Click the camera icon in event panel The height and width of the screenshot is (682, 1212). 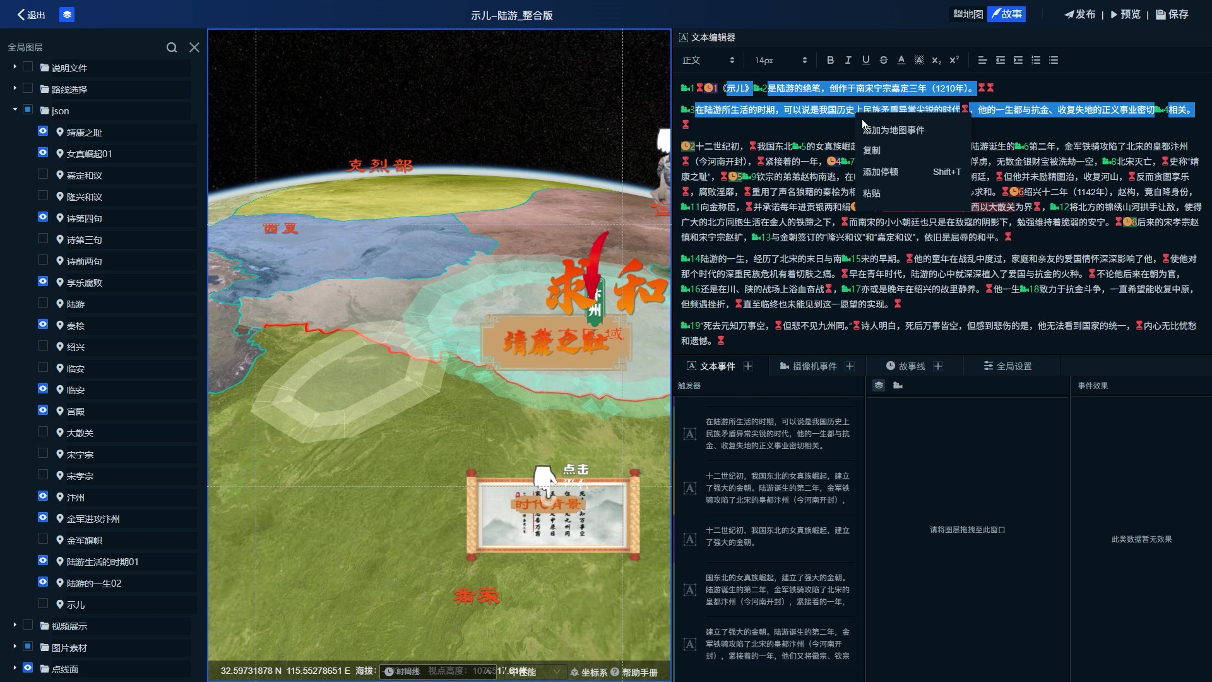pos(898,385)
